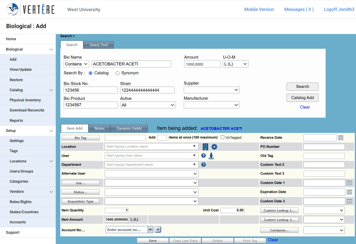Click the Status... button

click(x=80, y=192)
